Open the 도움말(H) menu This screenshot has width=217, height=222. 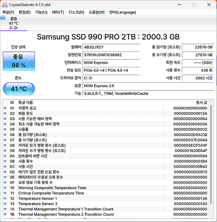click(x=97, y=12)
